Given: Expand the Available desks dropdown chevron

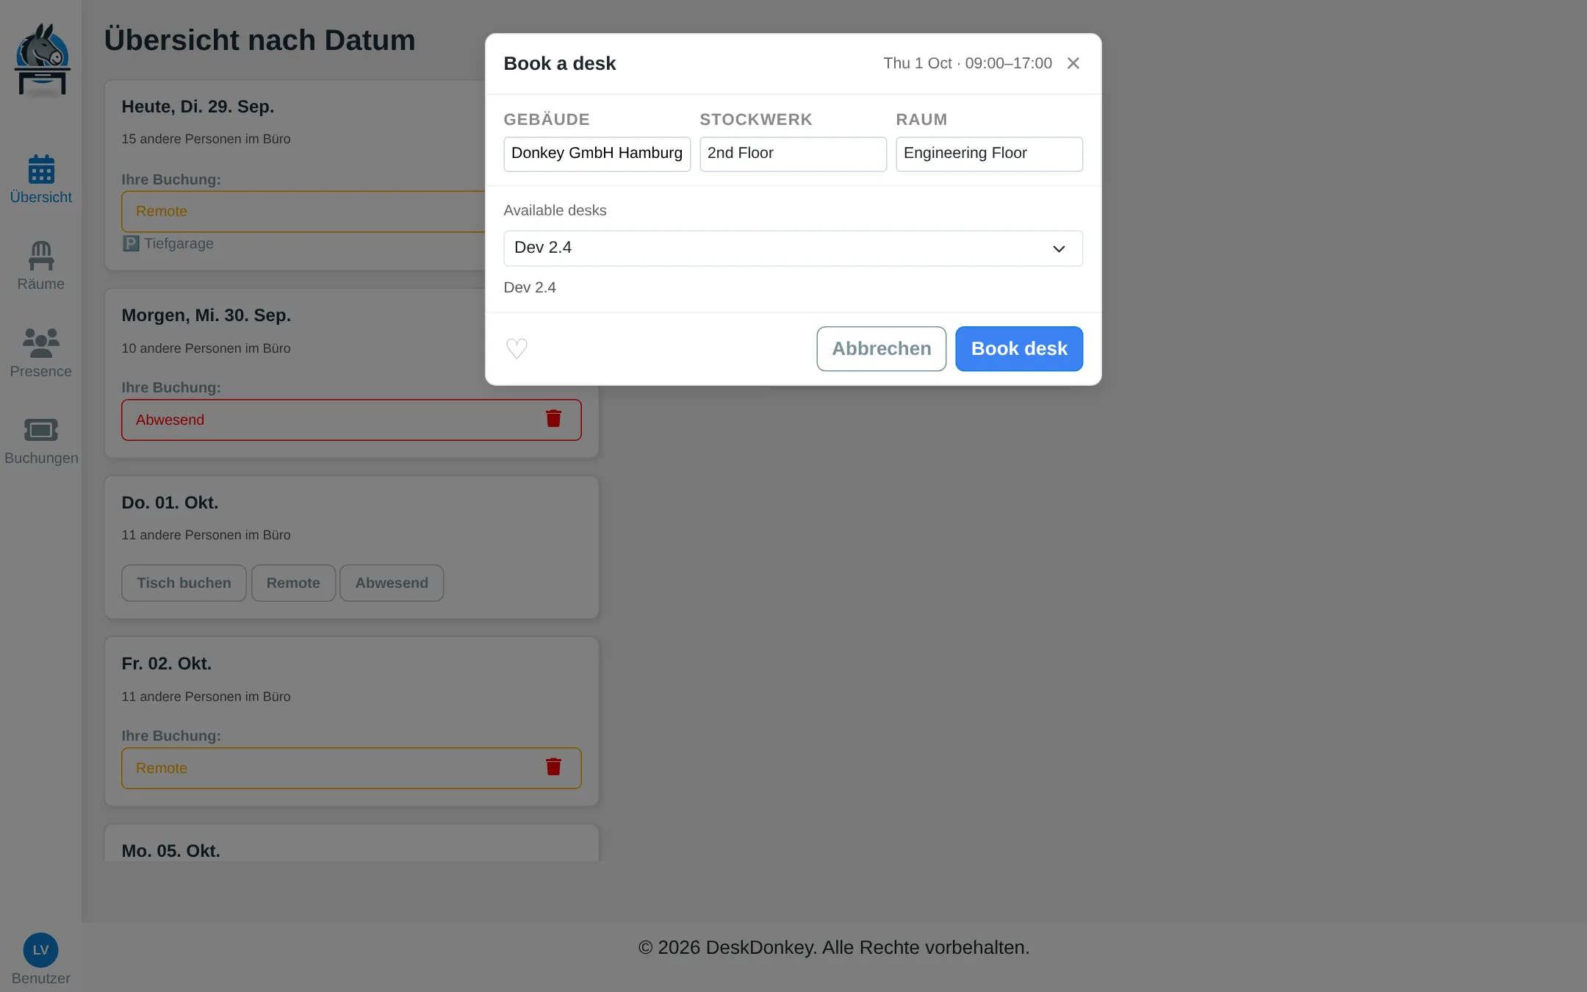Looking at the screenshot, I should [x=1059, y=248].
